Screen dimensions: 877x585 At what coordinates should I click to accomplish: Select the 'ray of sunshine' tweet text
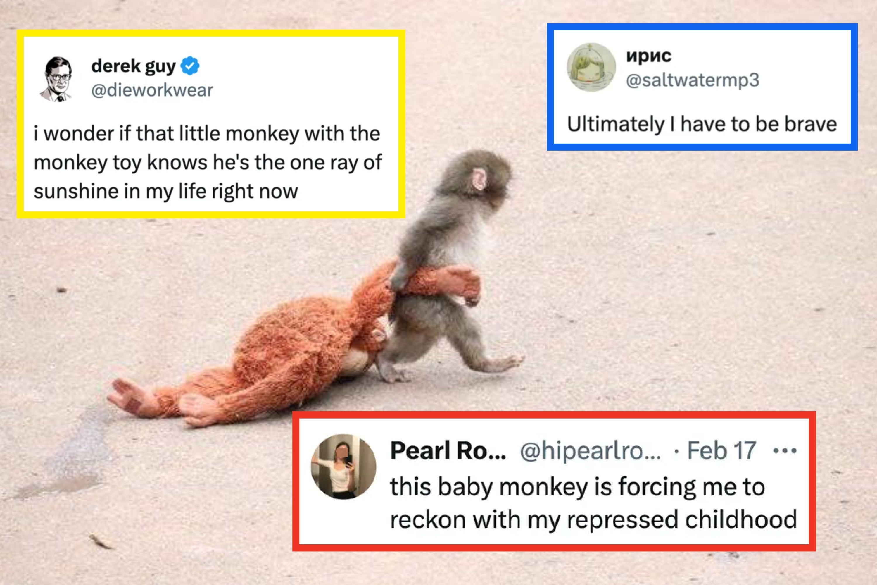point(207,162)
